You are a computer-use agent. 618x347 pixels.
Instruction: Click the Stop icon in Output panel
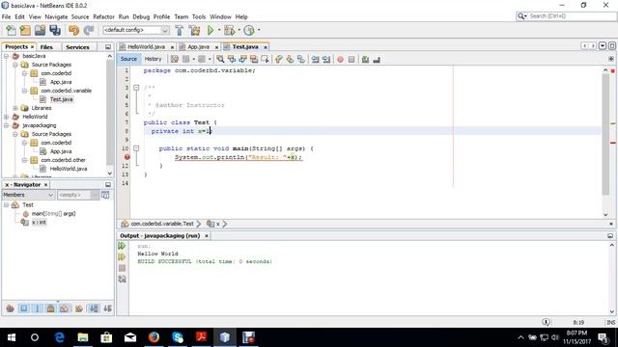pyautogui.click(x=122, y=268)
